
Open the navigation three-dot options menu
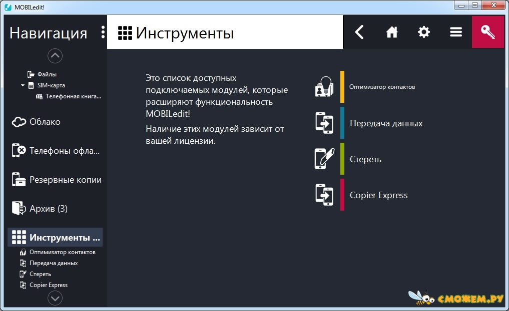[103, 32]
